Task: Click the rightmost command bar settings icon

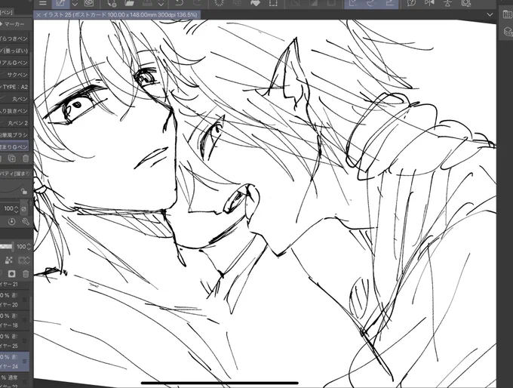Action: (466, 3)
